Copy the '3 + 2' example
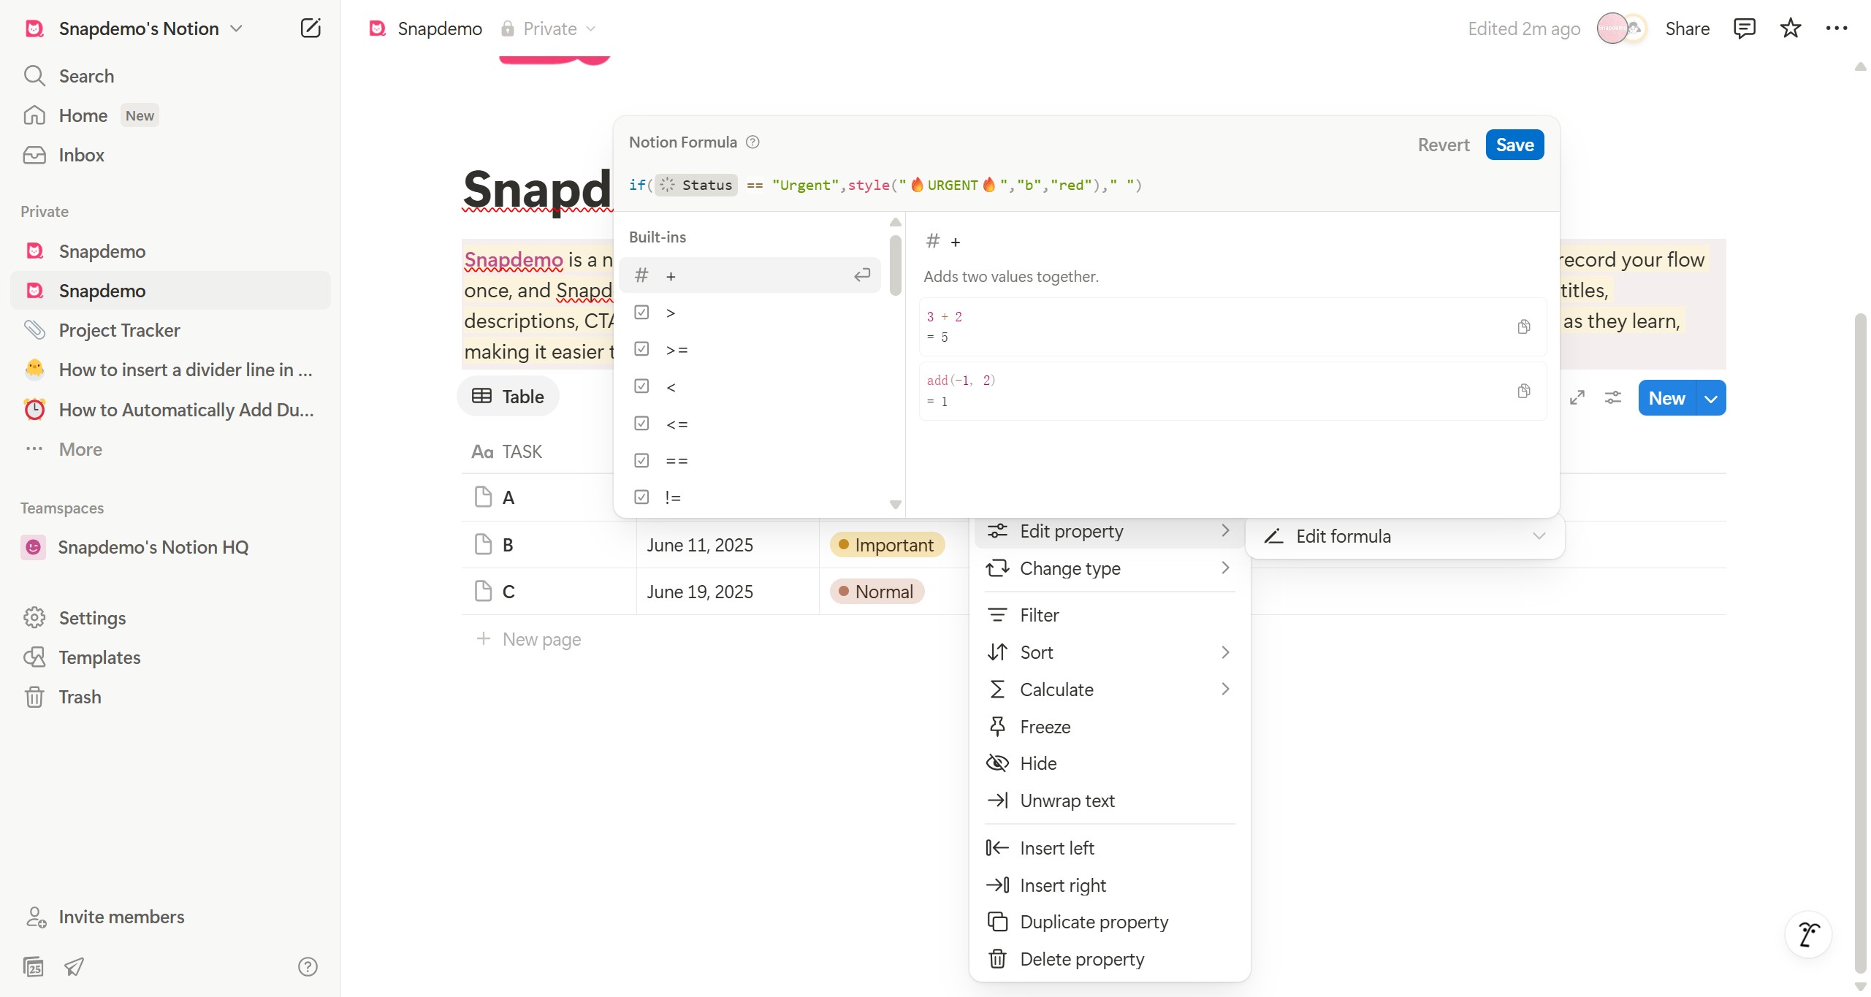Viewport: 1871px width, 997px height. pos(1523,326)
